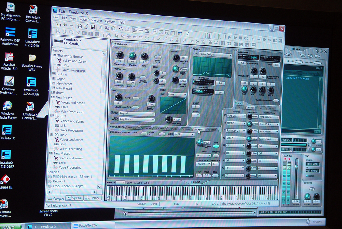Open the Help question mark toolbar icon
This screenshot has width=342, height=229.
(x=188, y=34)
